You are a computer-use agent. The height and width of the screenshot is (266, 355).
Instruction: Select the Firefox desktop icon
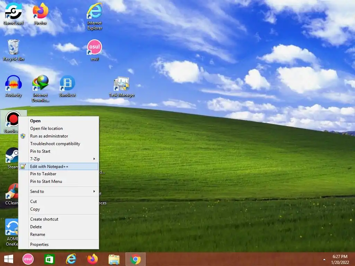tap(41, 14)
